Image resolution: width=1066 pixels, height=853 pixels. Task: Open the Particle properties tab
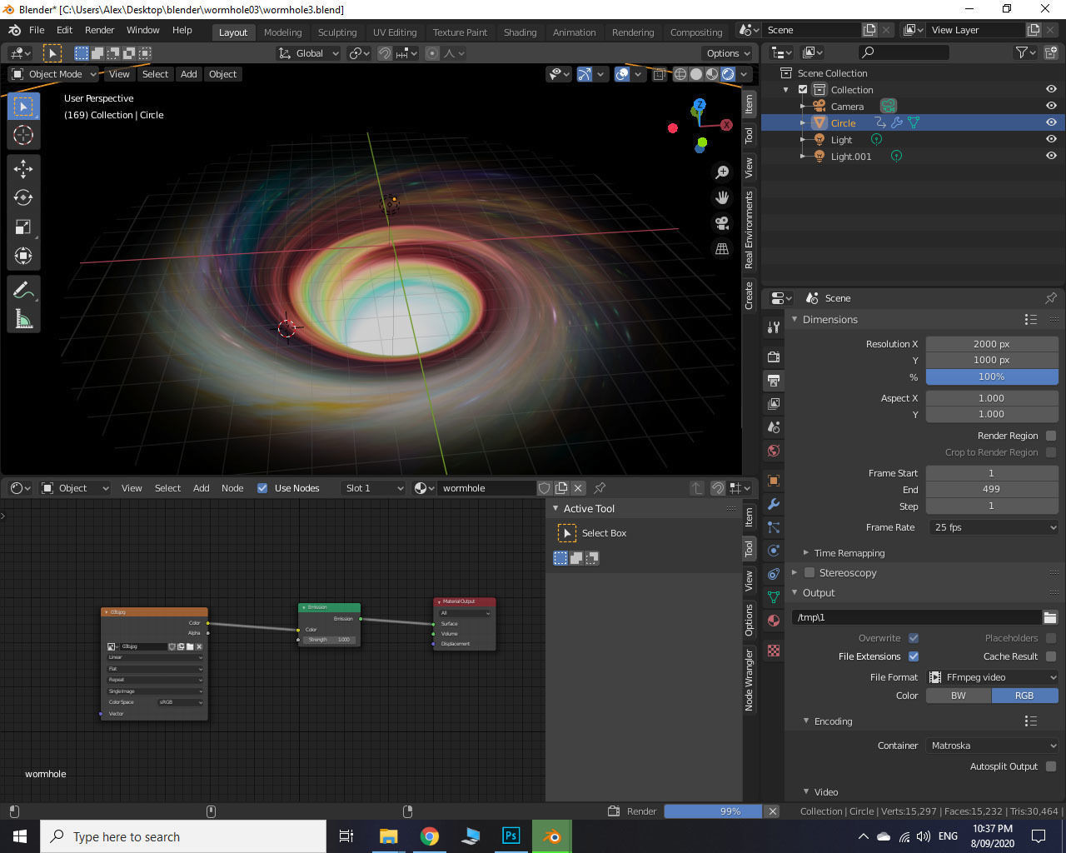tap(774, 527)
